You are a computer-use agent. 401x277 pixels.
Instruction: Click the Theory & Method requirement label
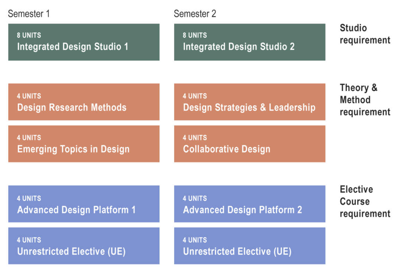pos(365,100)
